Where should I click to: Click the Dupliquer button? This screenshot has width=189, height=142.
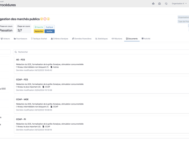50,27
